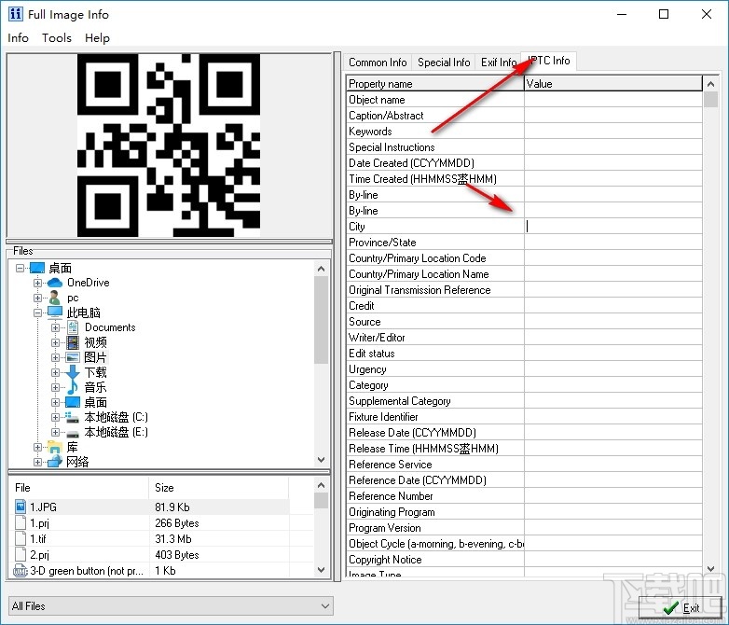Click the Full Image Info app icon

point(15,14)
